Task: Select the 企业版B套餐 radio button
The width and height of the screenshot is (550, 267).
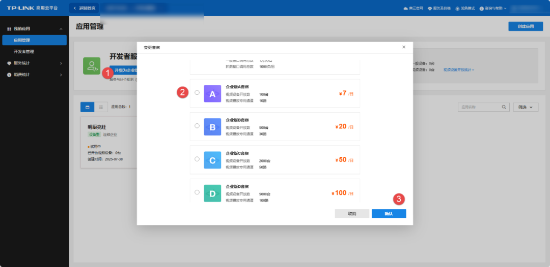Action: click(197, 126)
